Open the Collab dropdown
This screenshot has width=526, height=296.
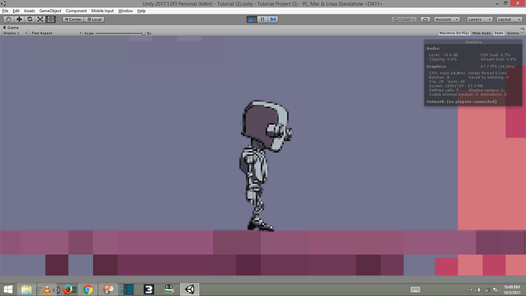click(404, 19)
